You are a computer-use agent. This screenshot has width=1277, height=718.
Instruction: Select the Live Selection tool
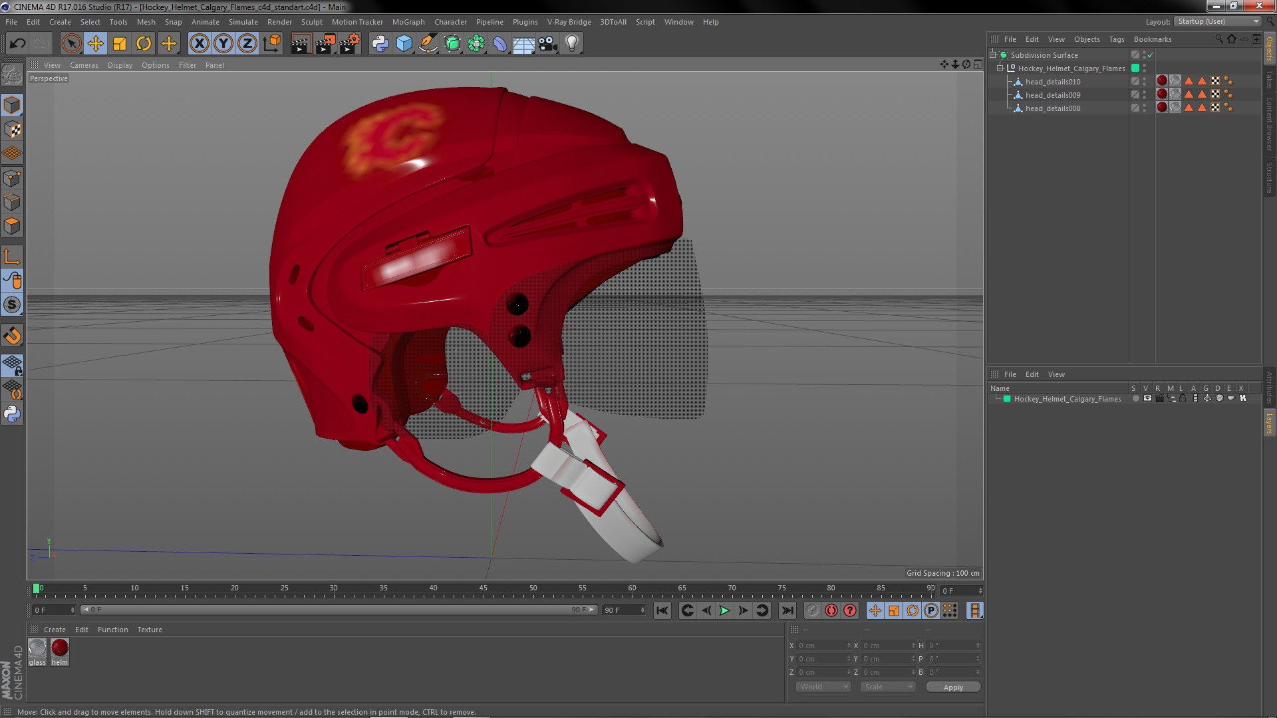tap(71, 44)
